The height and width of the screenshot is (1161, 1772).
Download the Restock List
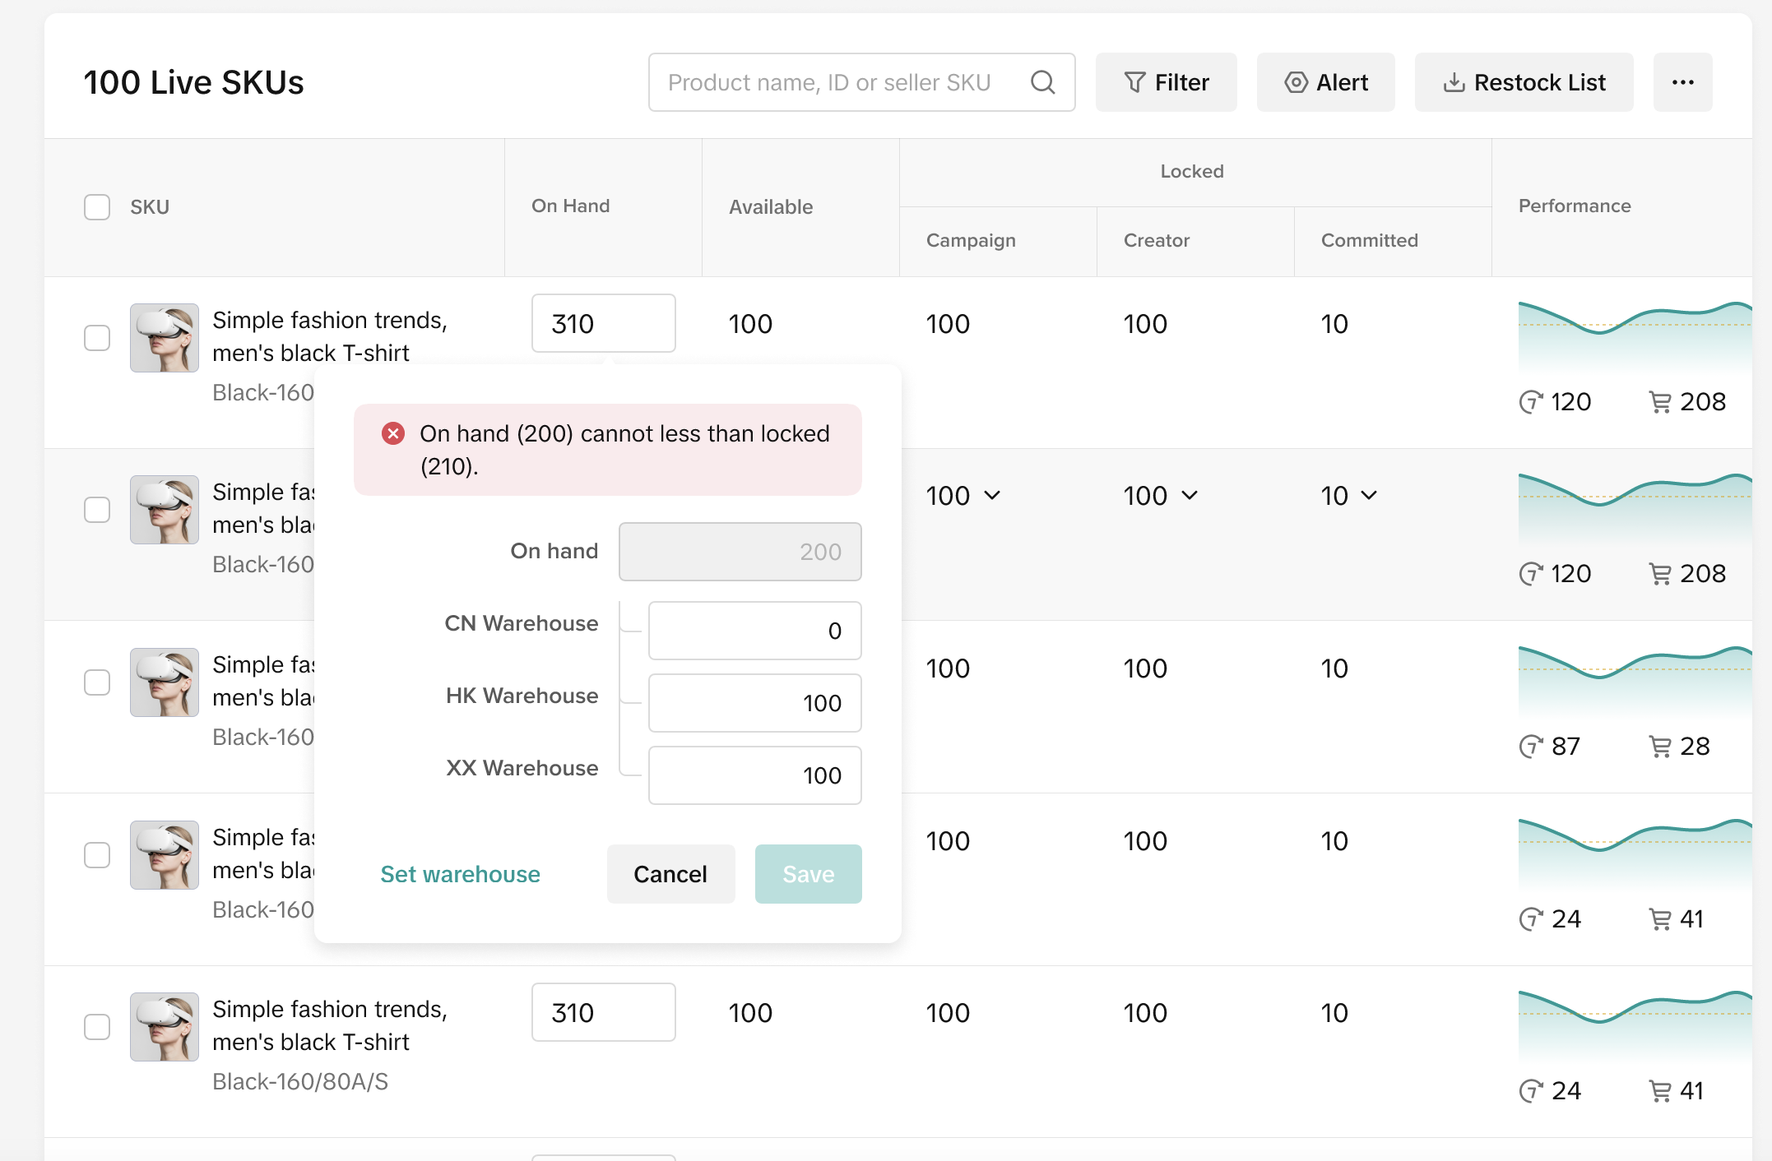(x=1524, y=82)
